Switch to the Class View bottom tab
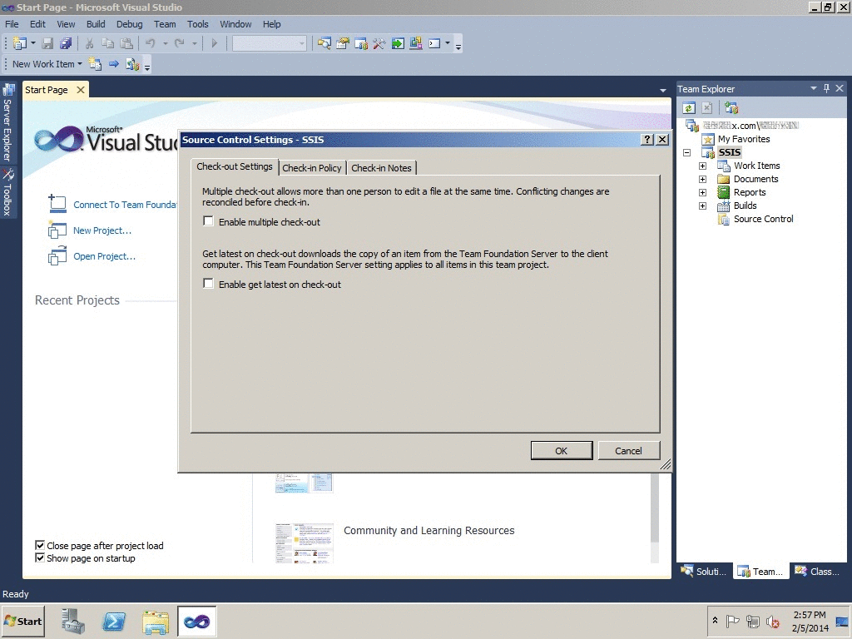Screen dimensions: 852x639 tap(818, 571)
